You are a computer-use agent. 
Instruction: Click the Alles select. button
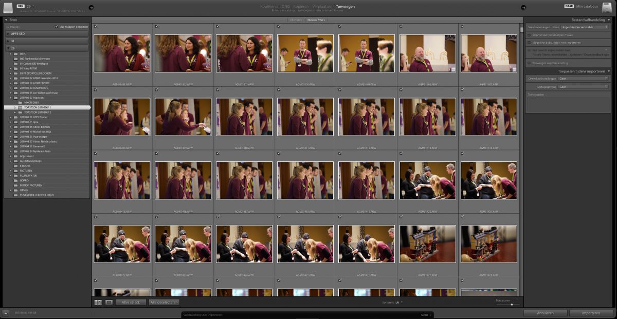[131, 303]
